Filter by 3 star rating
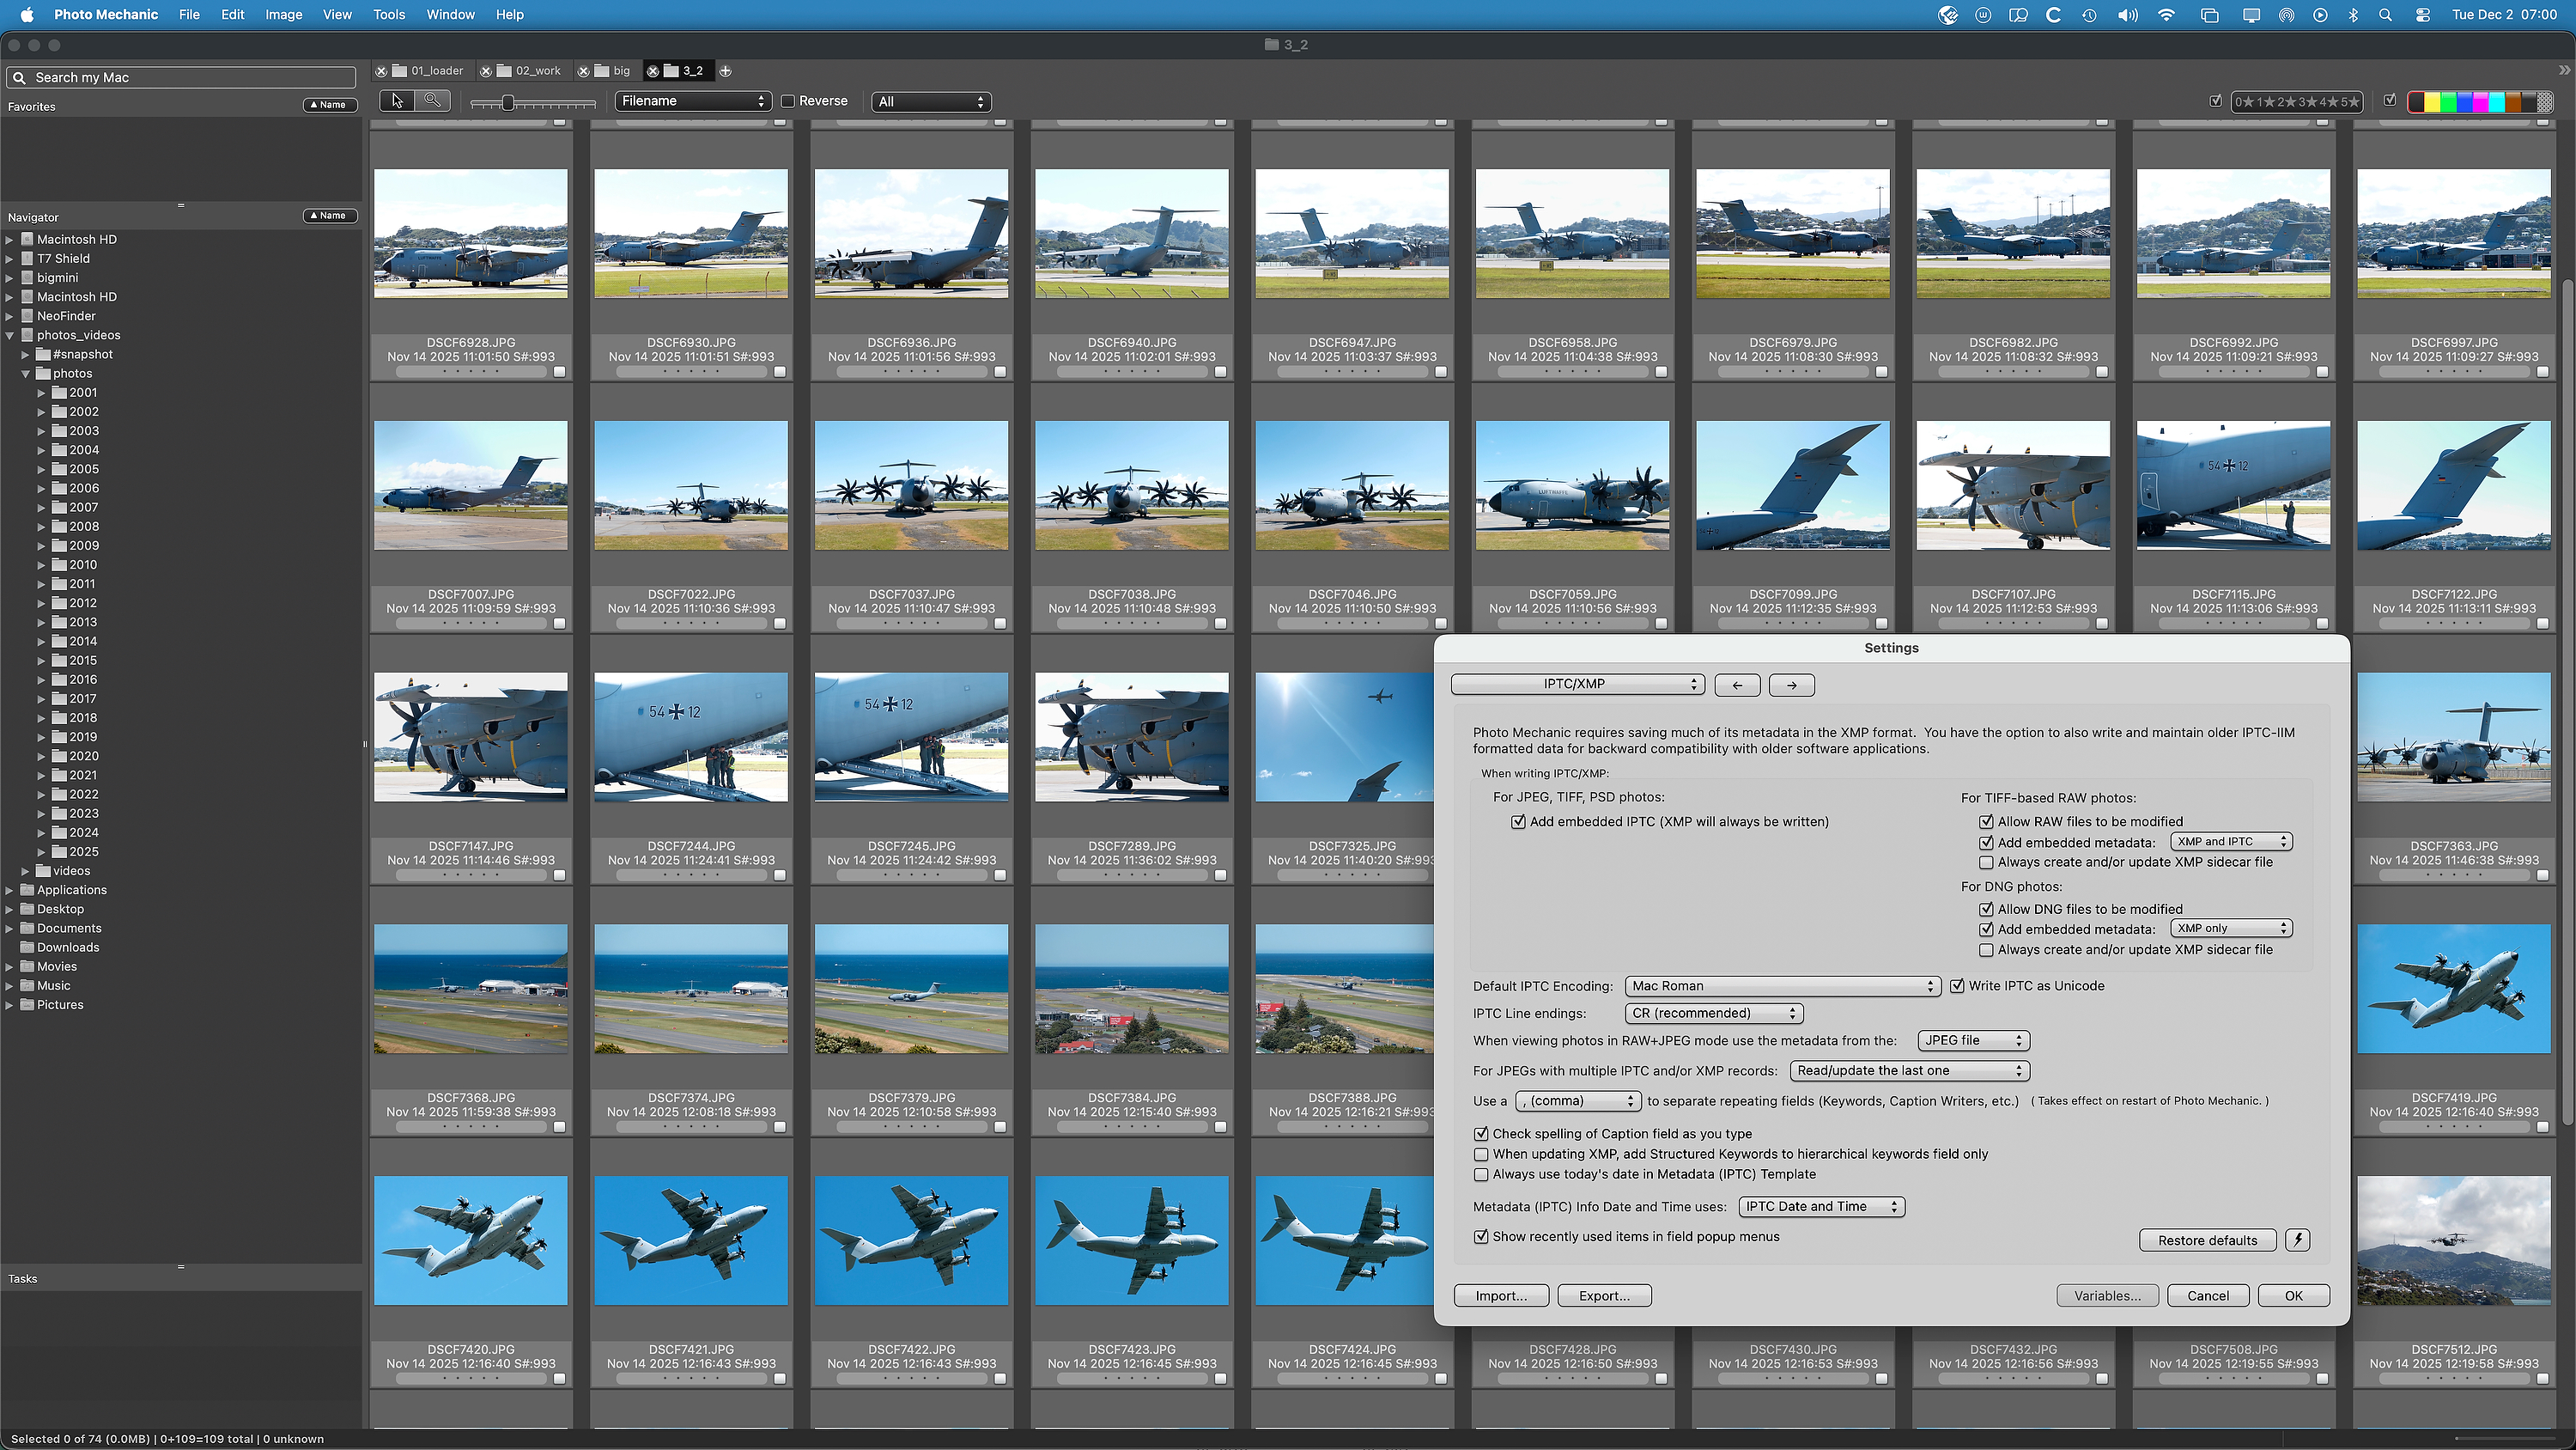2576x1450 pixels. (x=2306, y=102)
